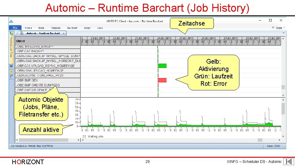Screen dimensions: 295x166
Task: Select row JOBW.OA5.UPLOAD_HOMEPAGE
Action: [48, 71]
